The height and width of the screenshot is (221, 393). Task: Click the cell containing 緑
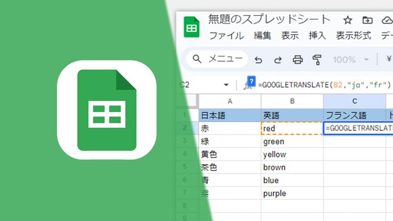click(x=230, y=141)
